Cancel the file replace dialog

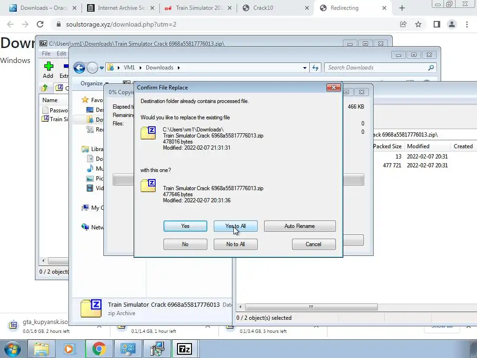(x=313, y=244)
